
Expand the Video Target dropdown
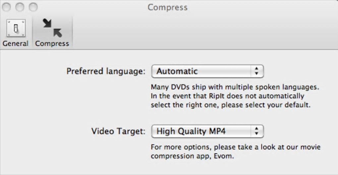[x=207, y=131]
